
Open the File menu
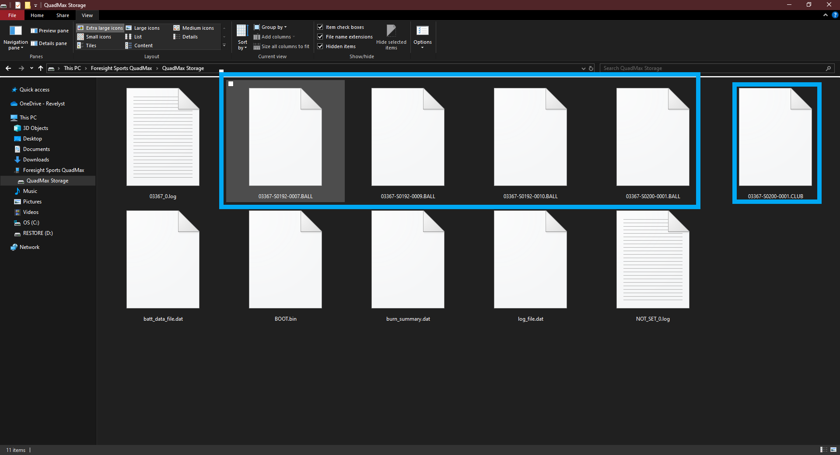click(x=12, y=15)
